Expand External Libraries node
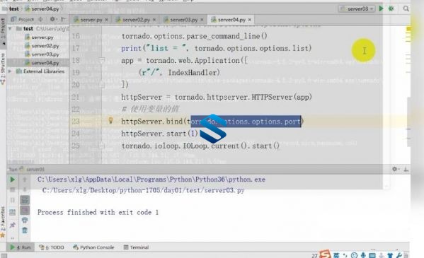Screen dimensions: 424x258 click(10, 71)
